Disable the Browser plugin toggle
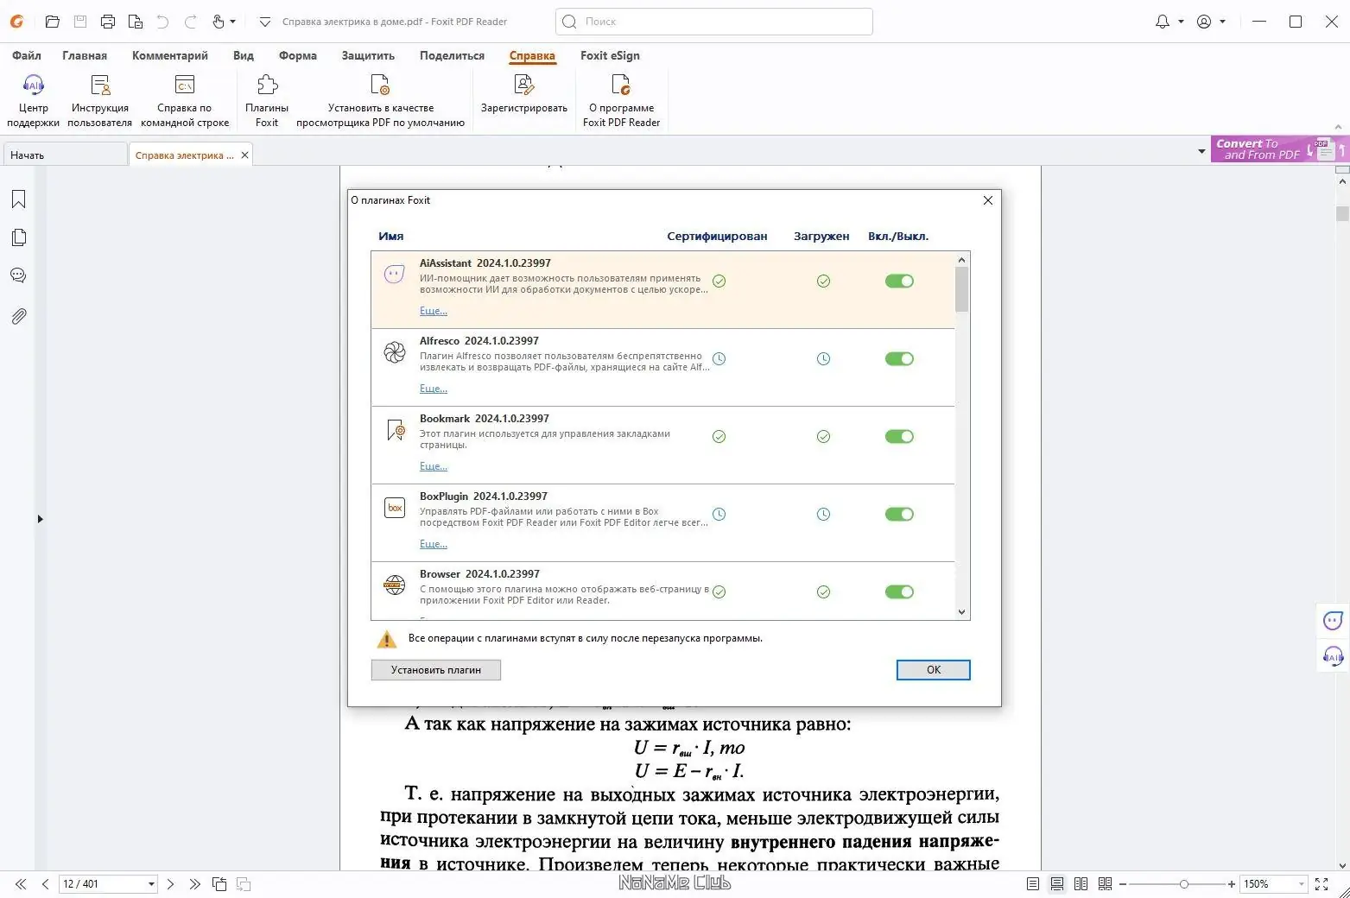The image size is (1350, 898). pos(899,591)
